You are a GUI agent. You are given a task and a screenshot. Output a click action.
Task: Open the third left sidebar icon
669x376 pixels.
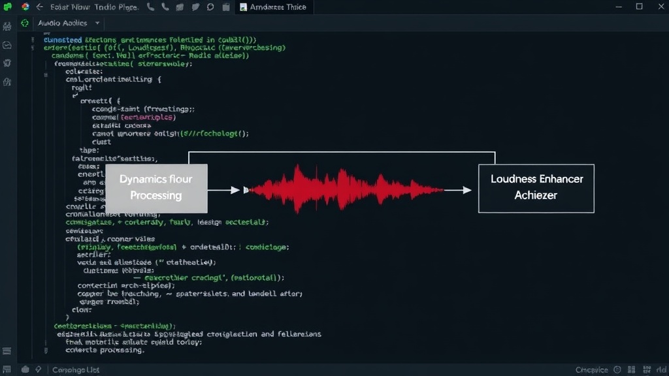click(7, 63)
